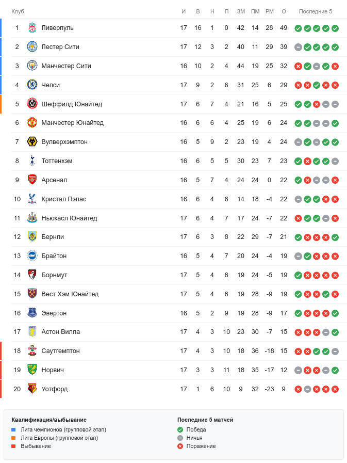
Task: Open the Манчестер Юнайтед team link
Action: click(72, 123)
